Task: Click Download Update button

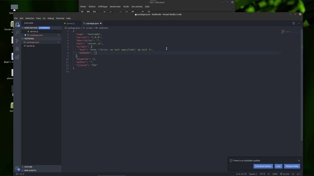Action: coord(263,166)
